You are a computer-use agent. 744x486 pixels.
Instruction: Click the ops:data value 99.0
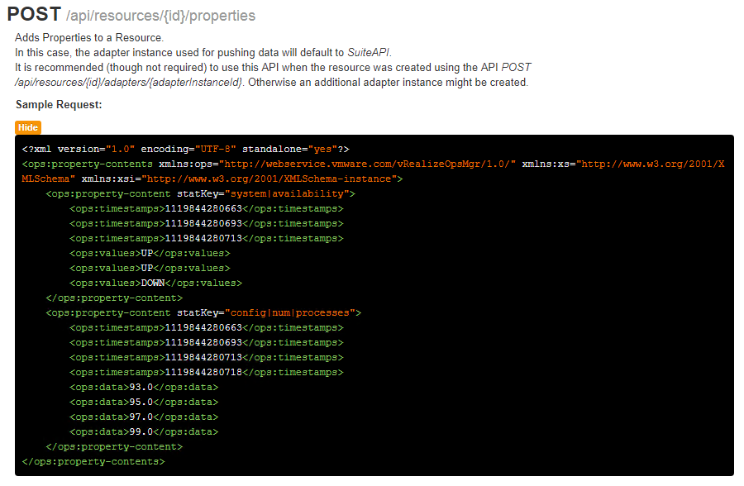click(140, 431)
